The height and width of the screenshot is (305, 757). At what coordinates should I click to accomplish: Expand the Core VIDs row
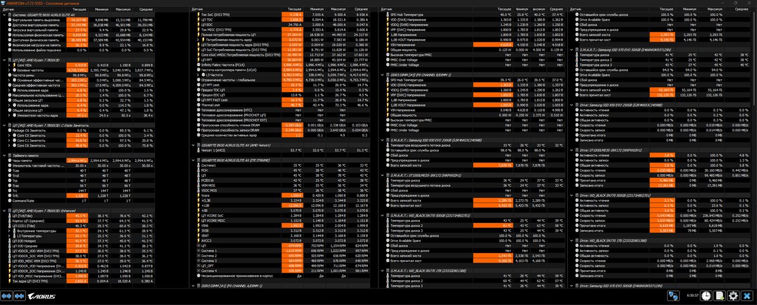pyautogui.click(x=9, y=65)
